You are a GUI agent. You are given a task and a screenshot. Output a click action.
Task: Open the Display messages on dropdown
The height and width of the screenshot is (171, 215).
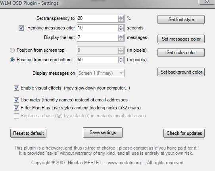pyautogui.click(x=101, y=73)
